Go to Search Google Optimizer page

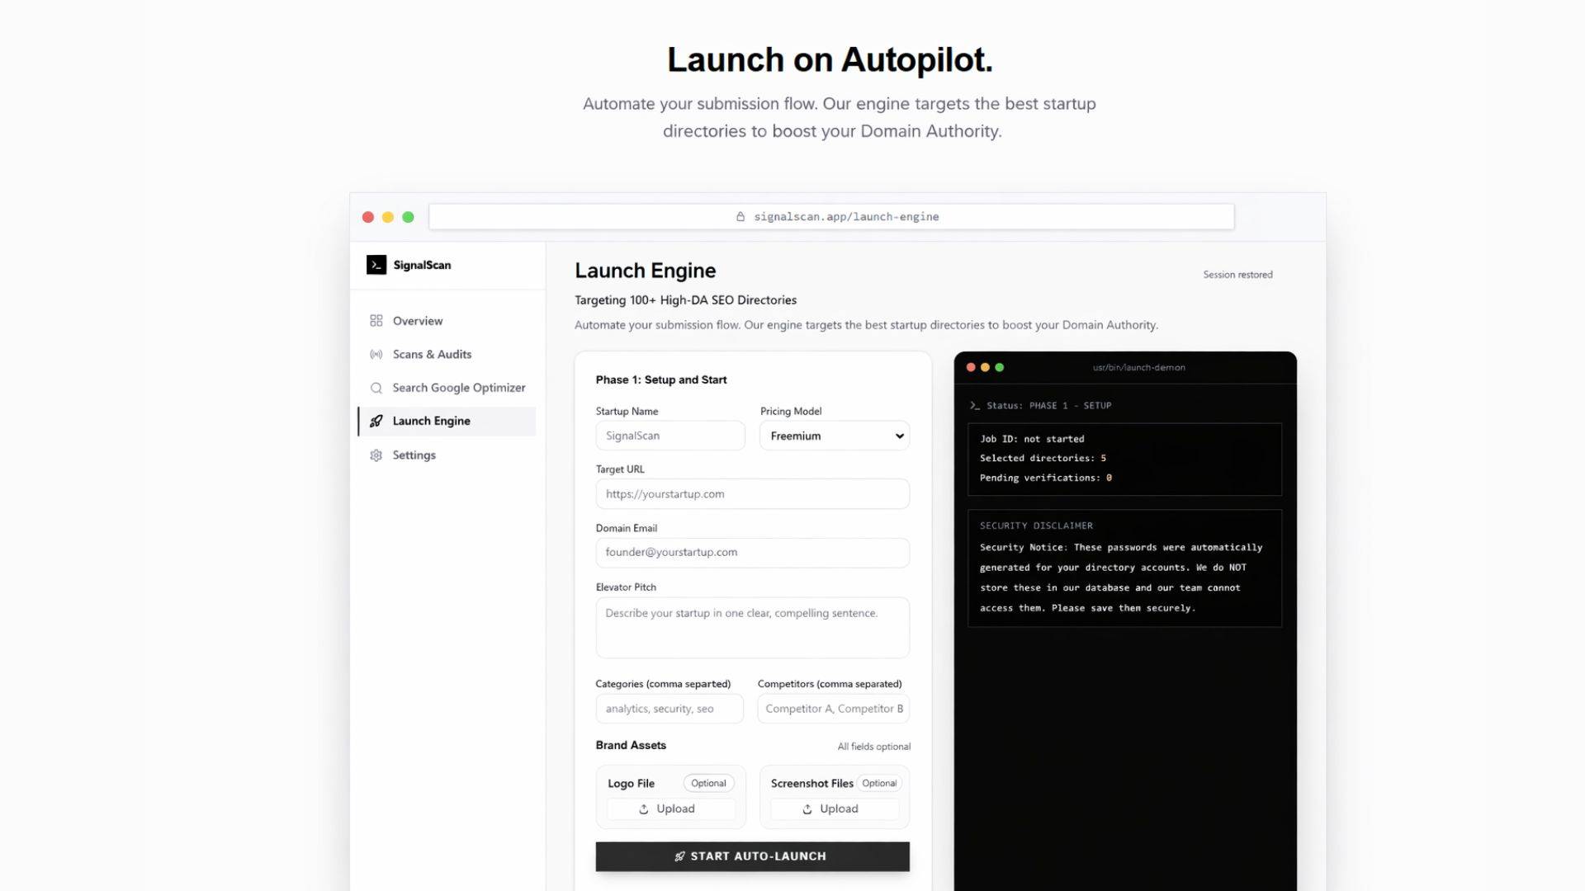458,388
